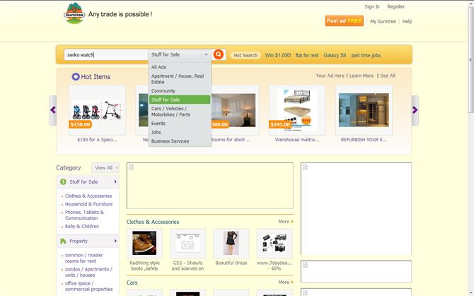The height and width of the screenshot is (296, 474).
Task: Open RedWing style boots thumbnail
Action: 144,243
